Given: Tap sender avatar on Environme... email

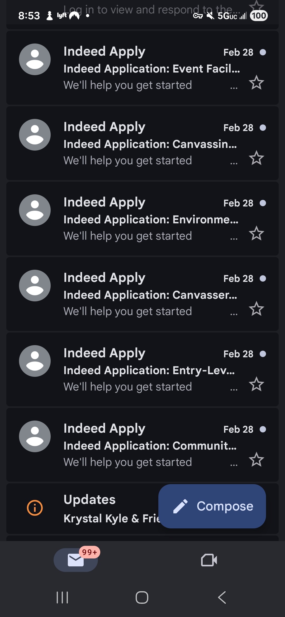Looking at the screenshot, I should click(35, 210).
